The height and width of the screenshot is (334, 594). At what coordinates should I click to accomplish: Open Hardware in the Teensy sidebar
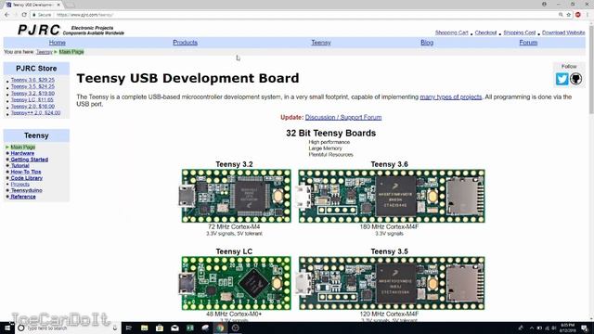click(22, 153)
